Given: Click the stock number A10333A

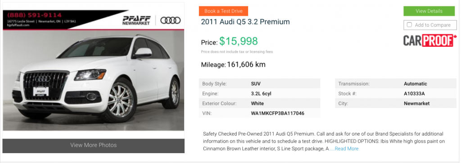Looking at the screenshot, I should coord(414,94).
